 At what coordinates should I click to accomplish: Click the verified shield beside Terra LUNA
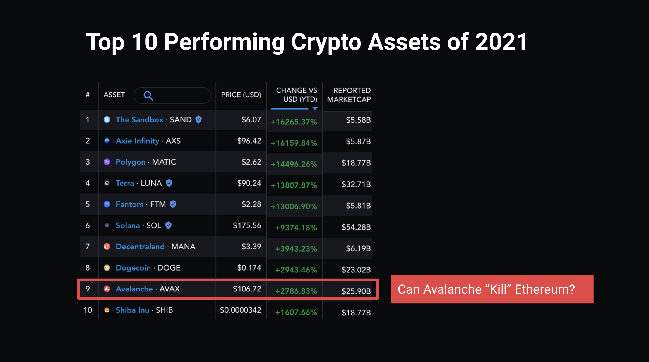(x=169, y=183)
